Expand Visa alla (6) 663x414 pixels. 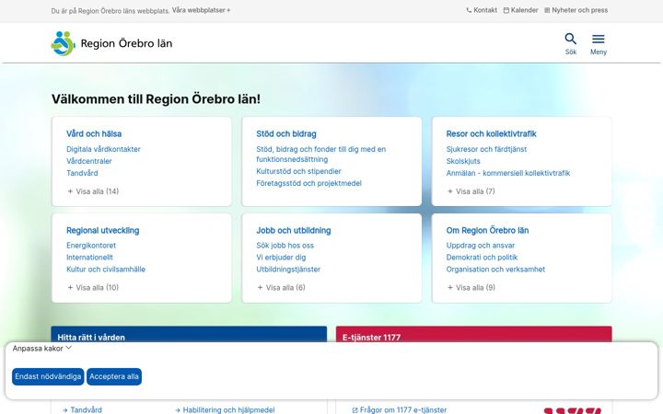(281, 288)
